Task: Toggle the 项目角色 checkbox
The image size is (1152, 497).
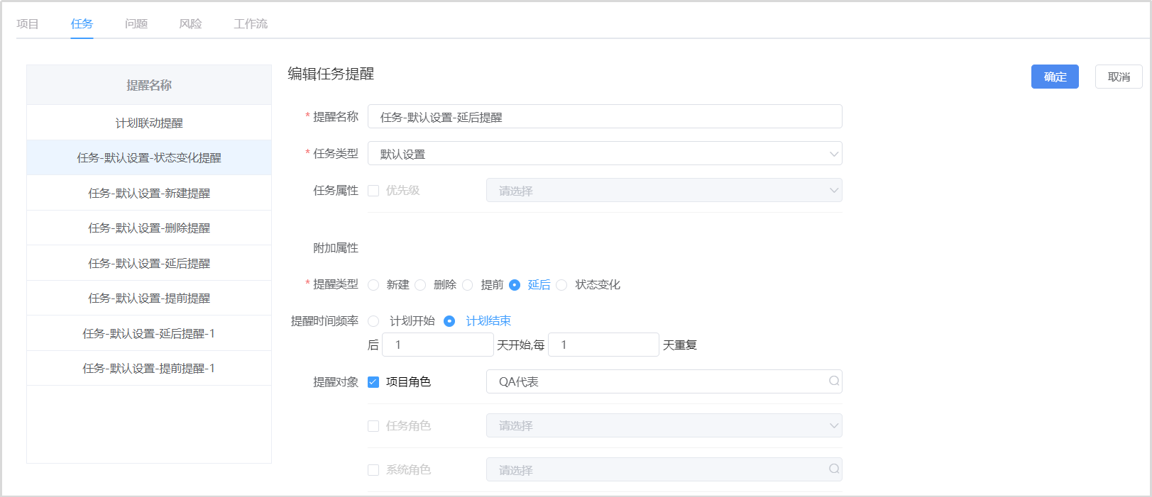Action: point(373,382)
